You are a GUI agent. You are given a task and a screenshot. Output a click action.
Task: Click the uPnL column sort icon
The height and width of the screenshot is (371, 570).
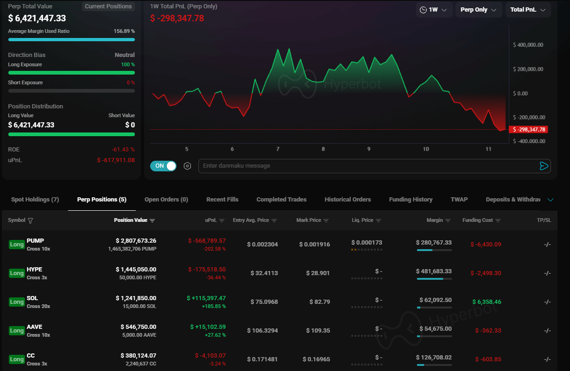click(222, 220)
